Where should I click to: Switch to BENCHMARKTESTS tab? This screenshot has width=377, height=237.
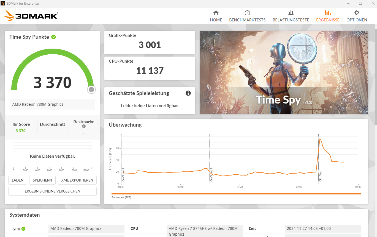click(x=247, y=16)
